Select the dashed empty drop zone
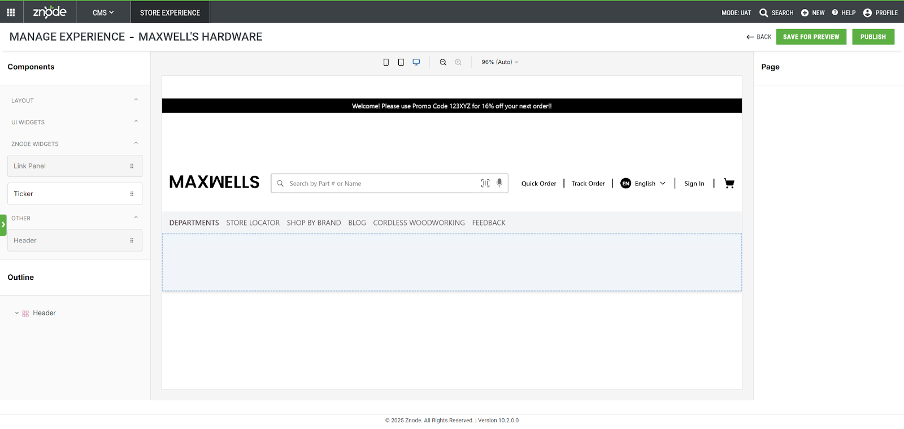The width and height of the screenshot is (904, 429). (x=452, y=262)
